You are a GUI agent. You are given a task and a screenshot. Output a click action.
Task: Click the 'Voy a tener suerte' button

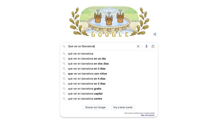click(123, 107)
